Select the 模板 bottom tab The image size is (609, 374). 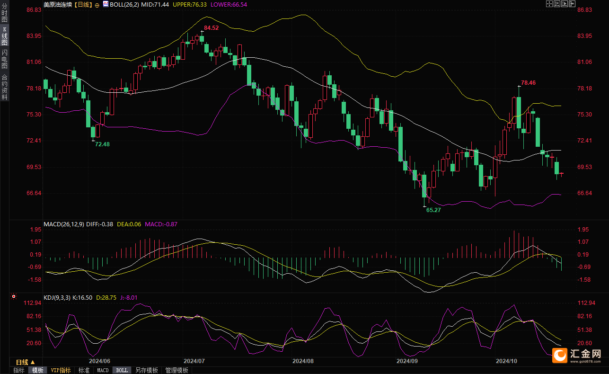[x=37, y=370]
